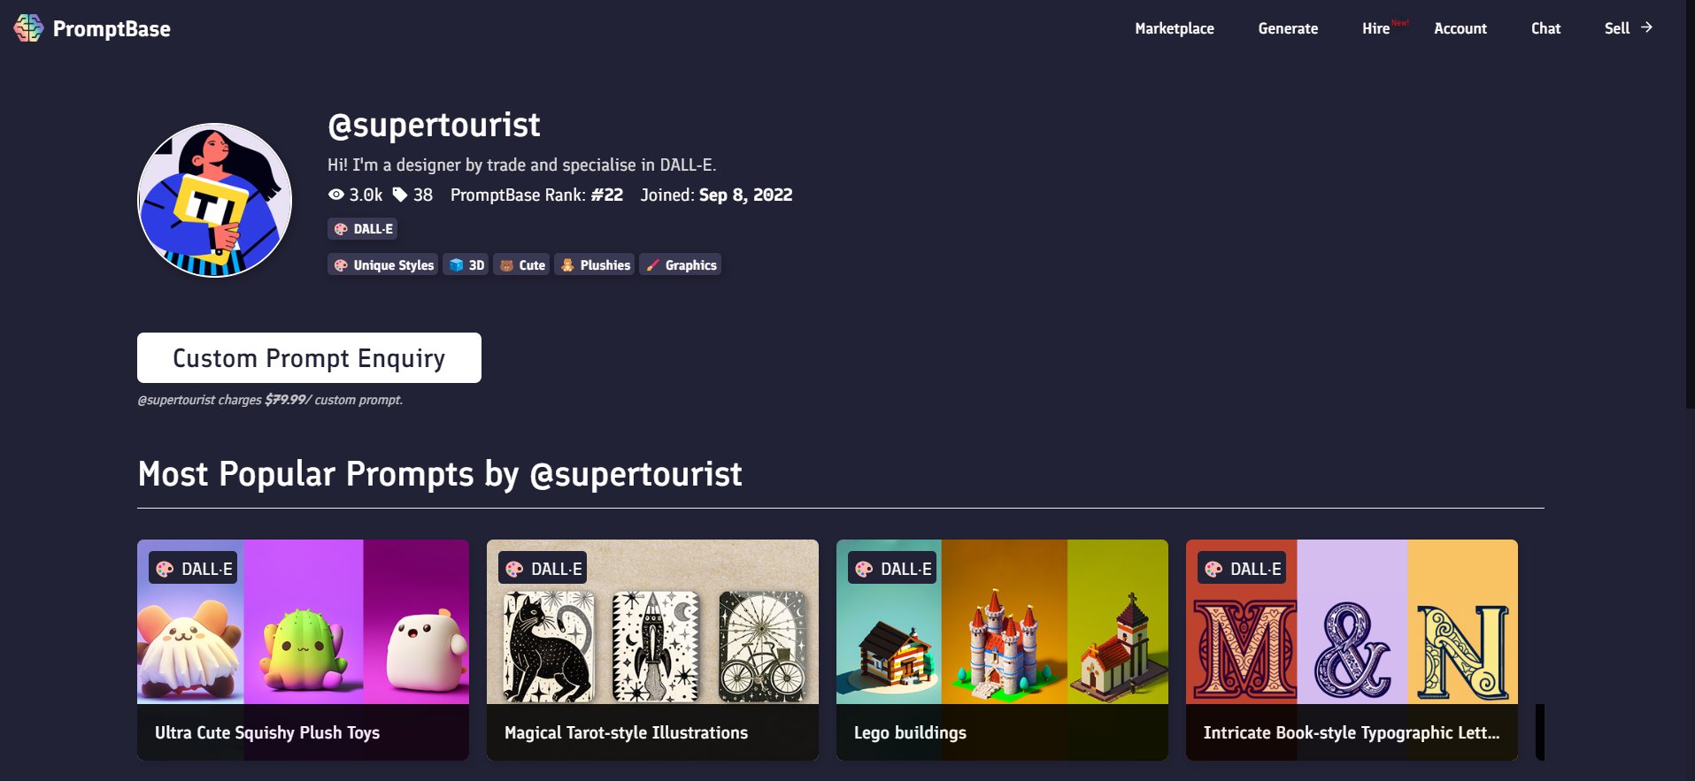Image resolution: width=1695 pixels, height=781 pixels.
Task: Click the supertourist profile avatar
Action: point(215,200)
